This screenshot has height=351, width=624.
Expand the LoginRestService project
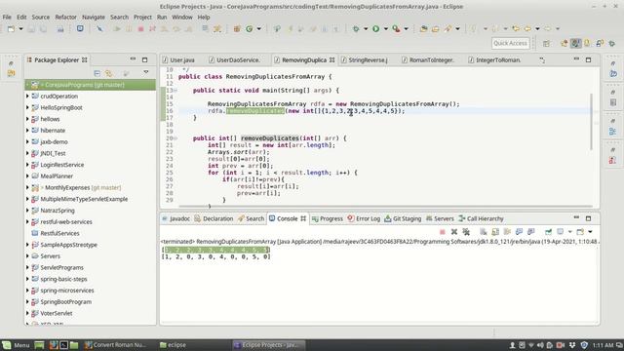tap(27, 165)
